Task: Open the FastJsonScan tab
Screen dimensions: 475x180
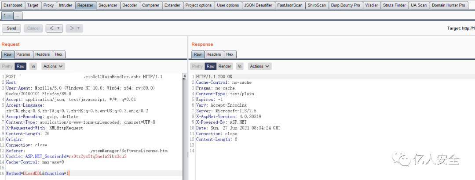Action: (289, 5)
